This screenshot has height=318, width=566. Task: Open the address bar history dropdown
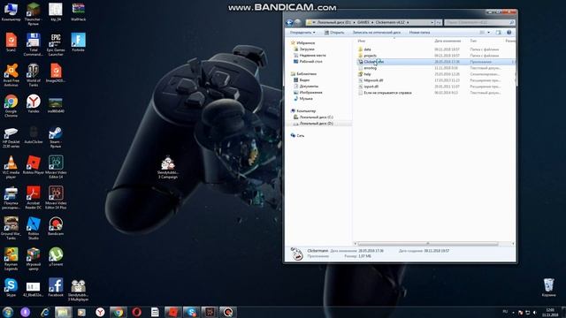coord(432,22)
